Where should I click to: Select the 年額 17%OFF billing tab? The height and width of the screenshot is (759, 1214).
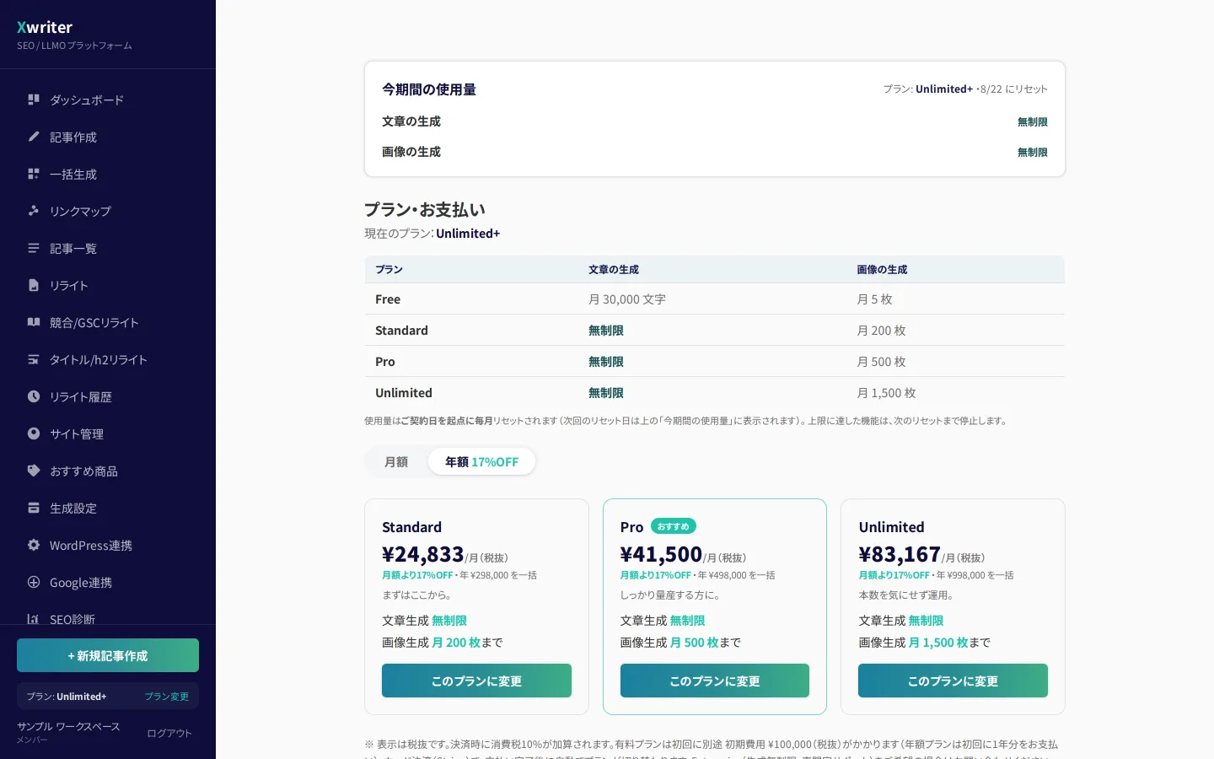(x=481, y=461)
